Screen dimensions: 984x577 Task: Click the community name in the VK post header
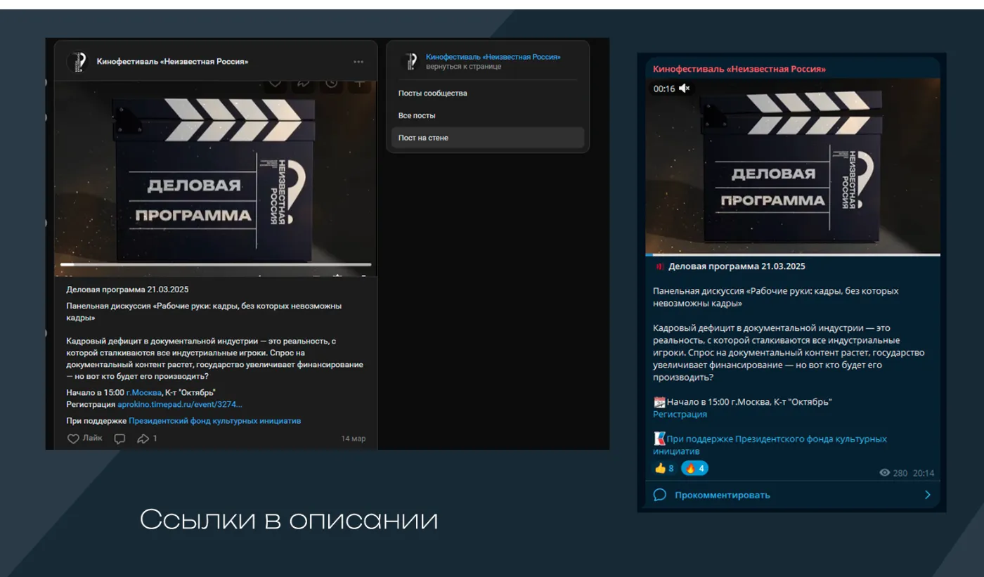(172, 62)
